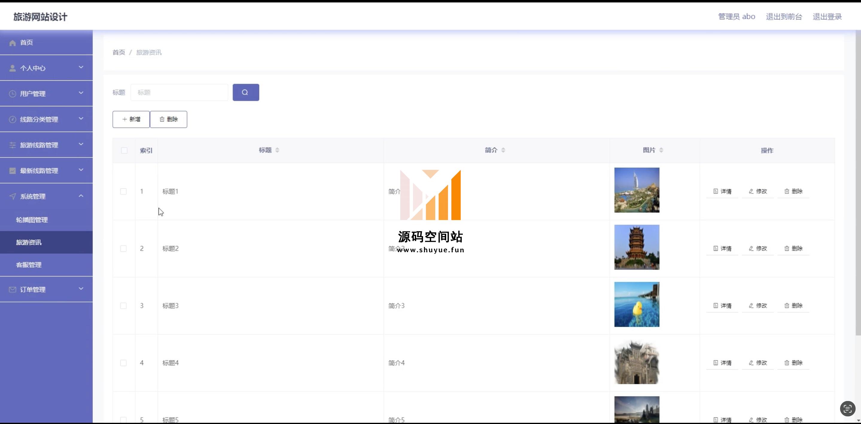Click the compass icon beside 线路分类管理
Viewport: 861px width, 424px height.
coord(12,119)
